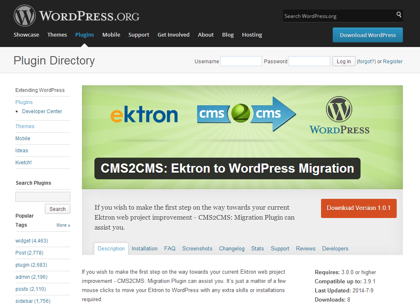Open the Register link
420x307 pixels.
[x=393, y=61]
